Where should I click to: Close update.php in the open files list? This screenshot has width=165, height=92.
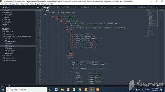pyautogui.click(x=2, y=13)
